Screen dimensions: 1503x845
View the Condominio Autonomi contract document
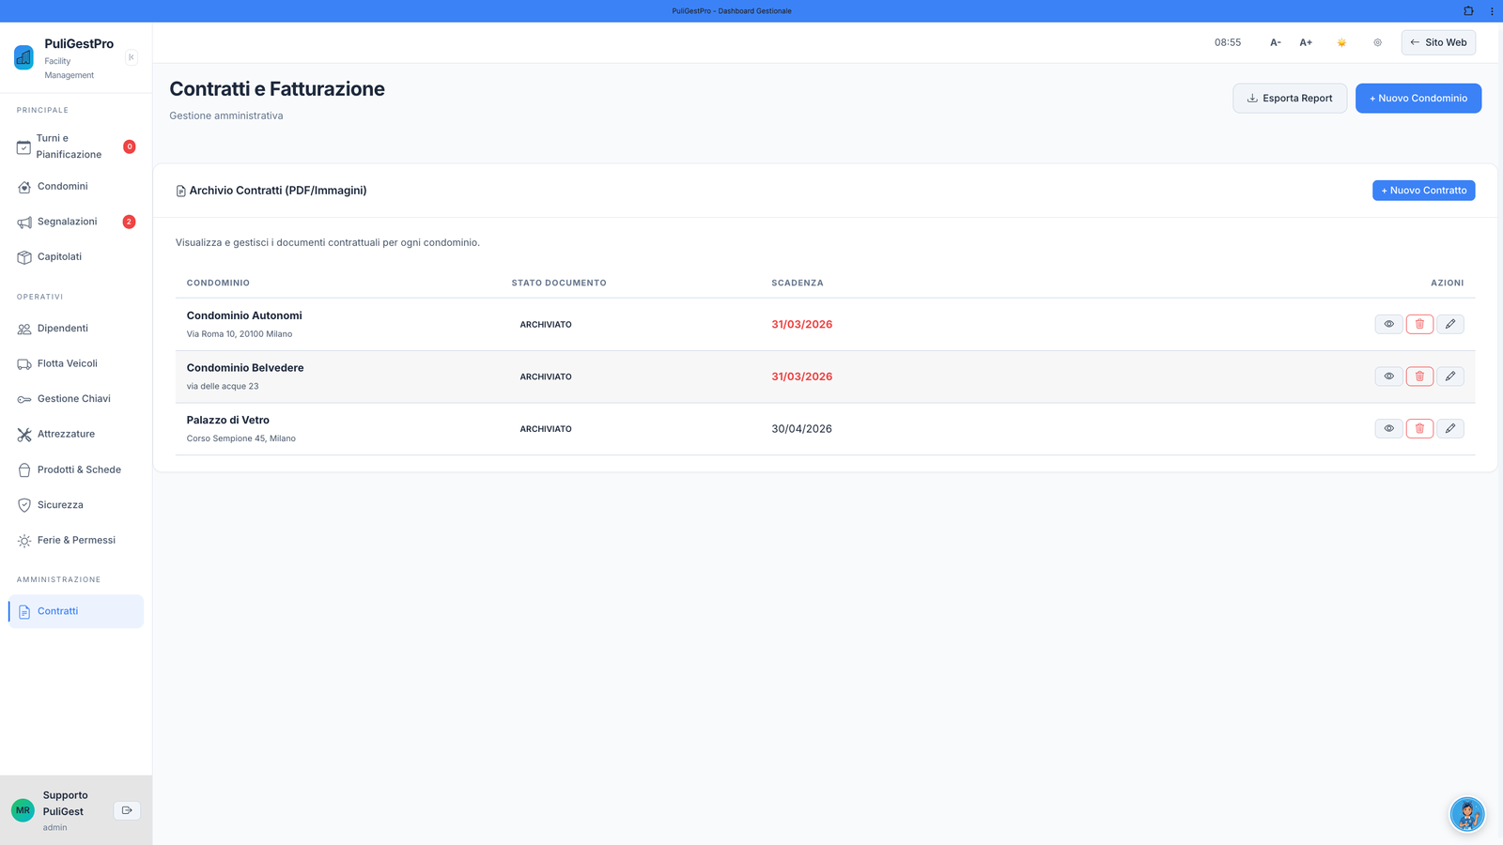click(x=1388, y=324)
